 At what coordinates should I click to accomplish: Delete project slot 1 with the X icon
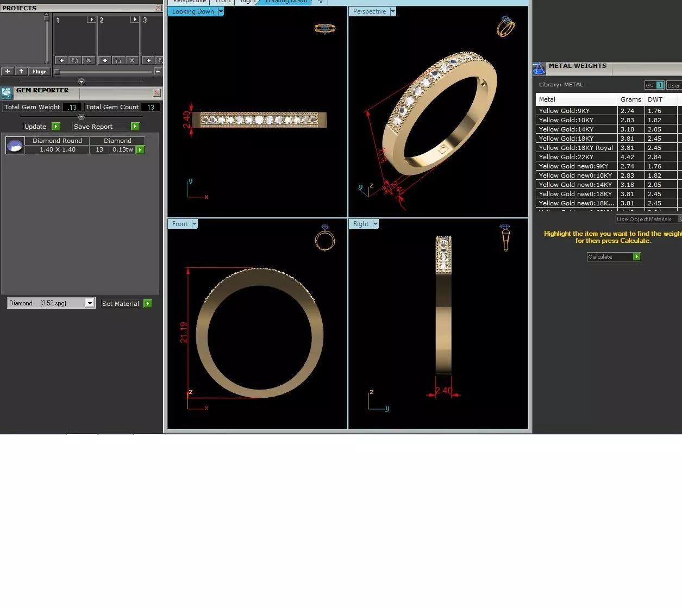pyautogui.click(x=89, y=60)
